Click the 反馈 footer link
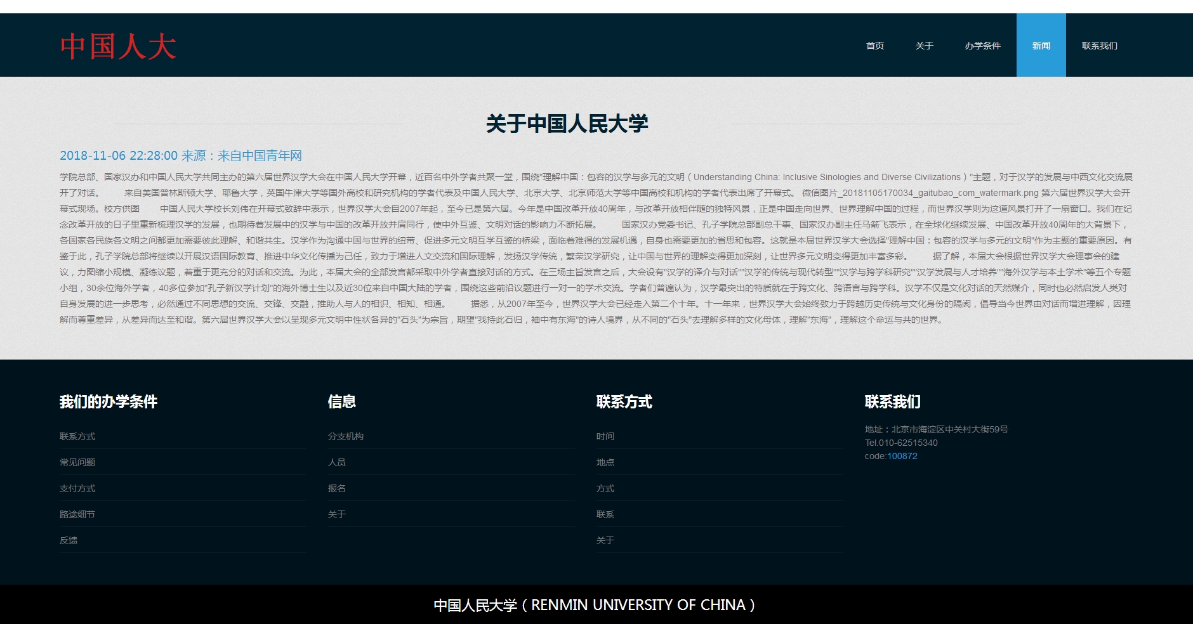The image size is (1193, 624). coord(69,540)
